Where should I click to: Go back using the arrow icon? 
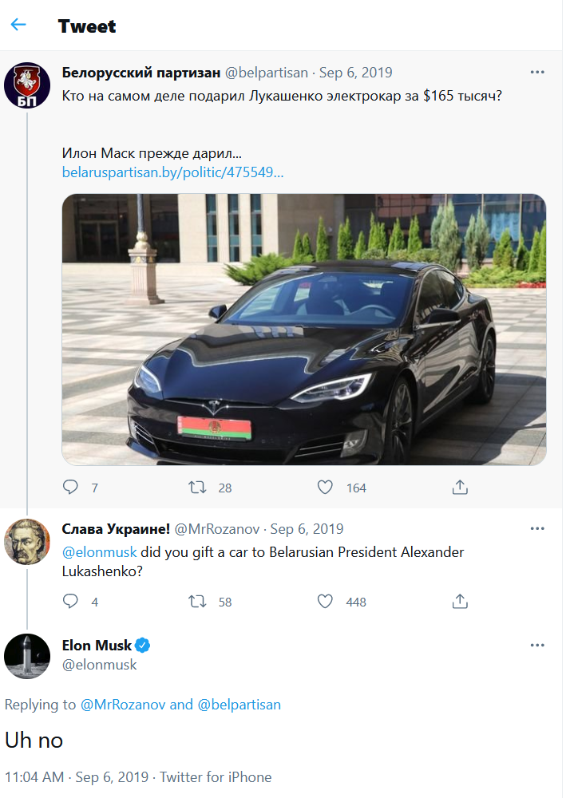[18, 25]
